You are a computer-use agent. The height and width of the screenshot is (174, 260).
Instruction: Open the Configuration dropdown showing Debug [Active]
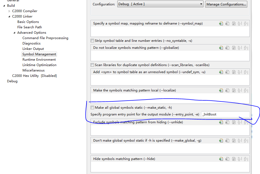click(x=161, y=4)
